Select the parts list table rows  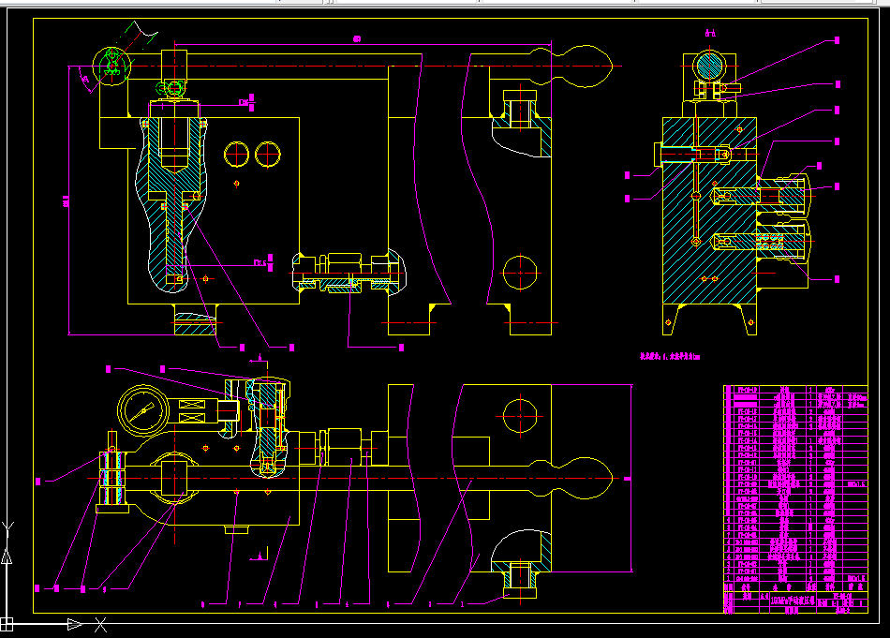[x=795, y=483]
